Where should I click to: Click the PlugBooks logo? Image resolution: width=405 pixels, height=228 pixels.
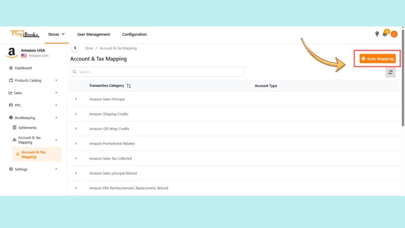pyautogui.click(x=25, y=34)
